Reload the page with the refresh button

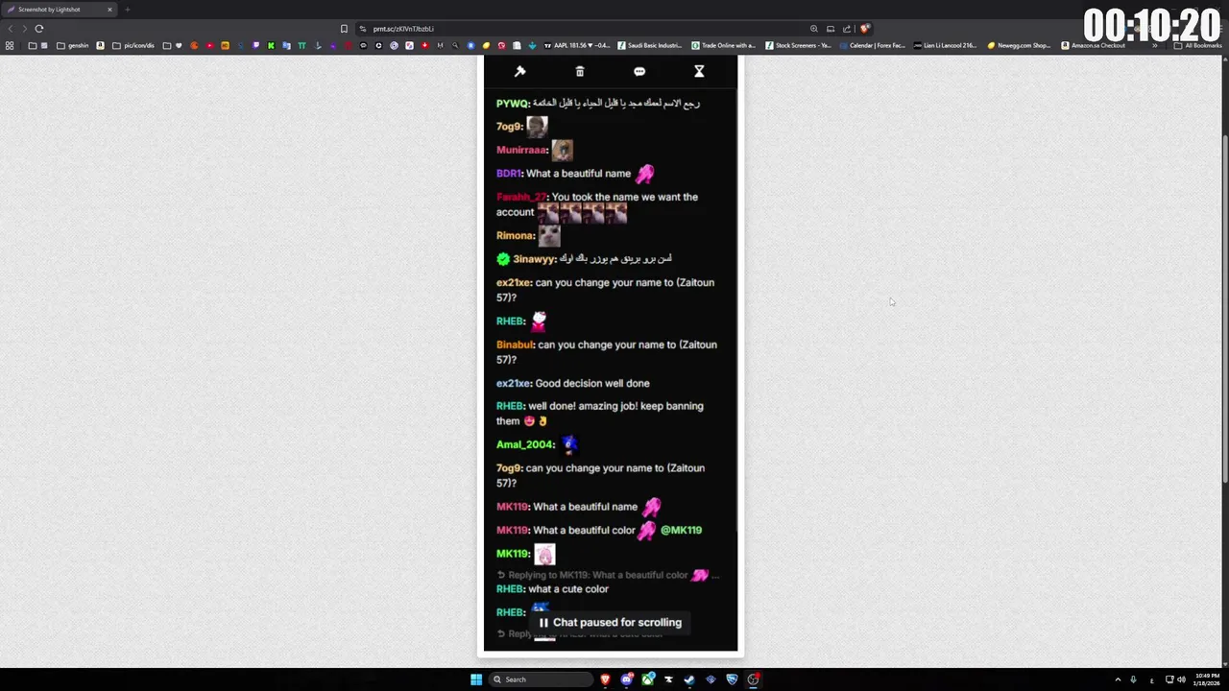(39, 28)
